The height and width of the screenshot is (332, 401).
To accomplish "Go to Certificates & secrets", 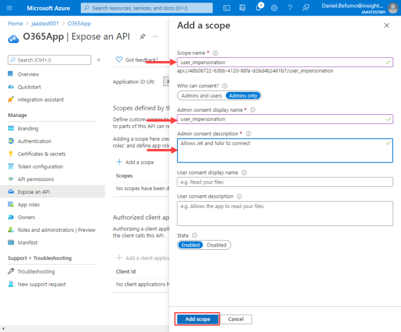I will [41, 154].
